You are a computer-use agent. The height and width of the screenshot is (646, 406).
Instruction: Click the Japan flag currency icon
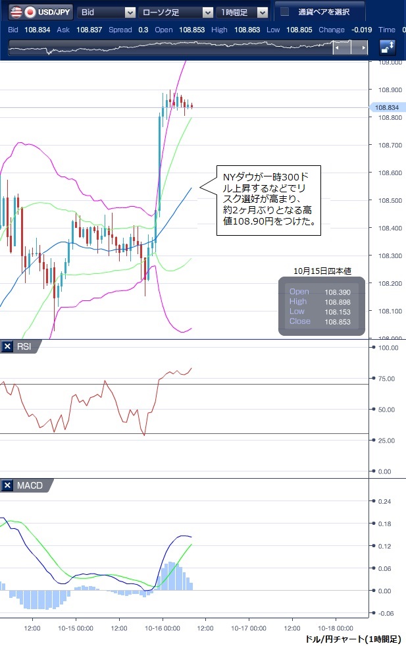coord(29,12)
